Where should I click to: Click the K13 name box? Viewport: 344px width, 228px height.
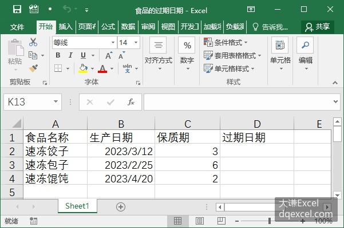[x=33, y=102]
